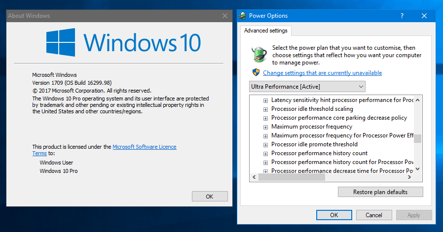Viewport: 443px width, 232px height.
Task: Click the Version 1709 (OS Build 16299.98) text
Action: (x=72, y=83)
